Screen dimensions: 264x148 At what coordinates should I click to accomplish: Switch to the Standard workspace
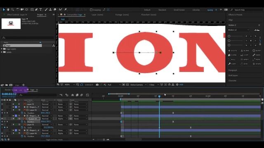tap(162, 10)
